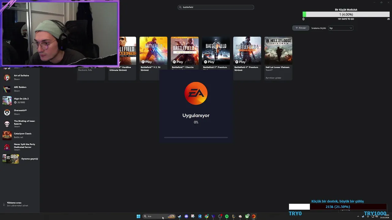Image resolution: width=392 pixels, height=220 pixels.
Task: Click the download queue arrow icon
Action: [4, 204]
